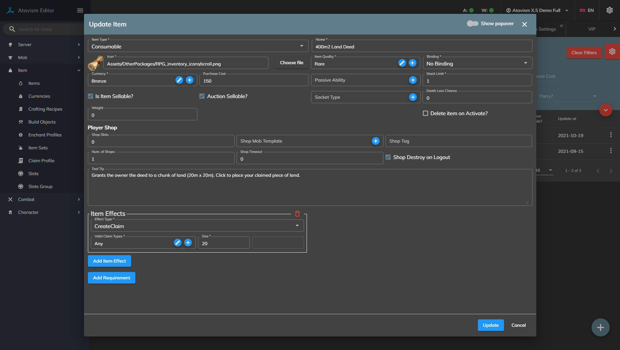This screenshot has width=620, height=350.
Task: Toggle the hamburger menu beside Atavism Editor
Action: pos(80,11)
